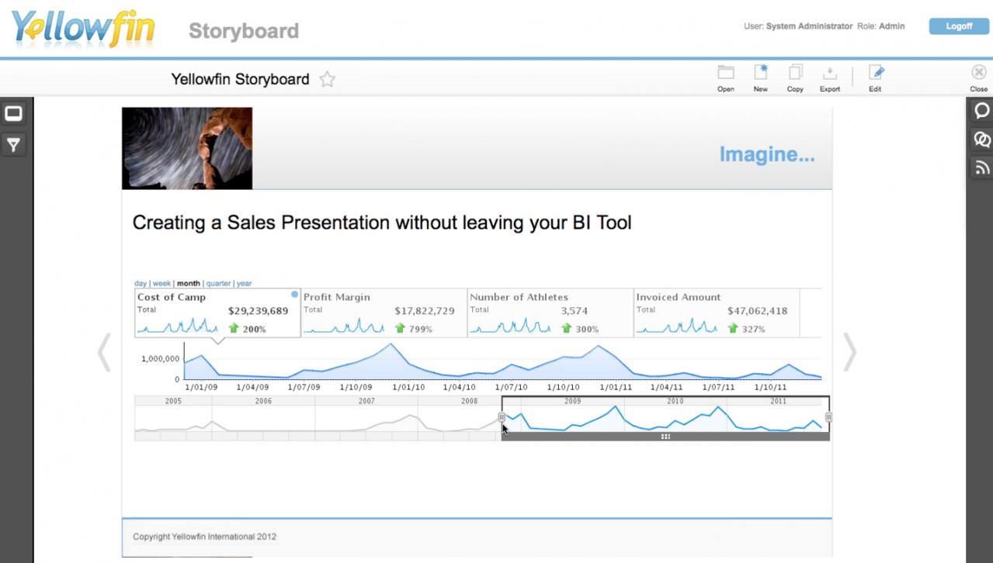Image resolution: width=993 pixels, height=563 pixels.
Task: Go to previous slide with left arrow
Action: click(104, 353)
